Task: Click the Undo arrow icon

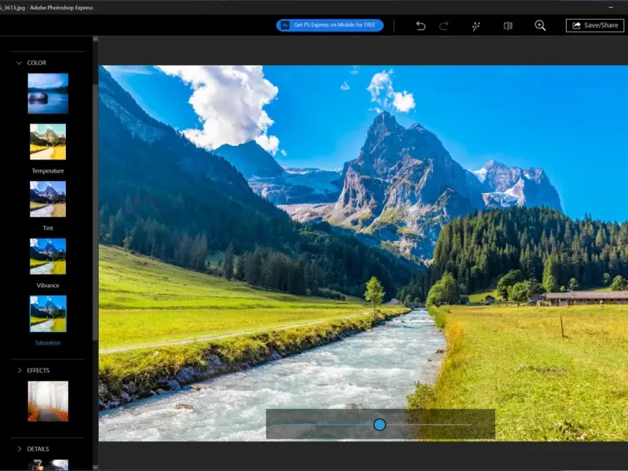Action: click(x=421, y=26)
